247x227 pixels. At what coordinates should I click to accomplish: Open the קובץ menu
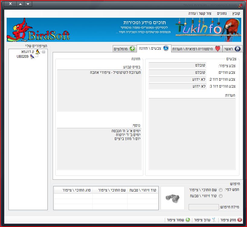(236, 14)
